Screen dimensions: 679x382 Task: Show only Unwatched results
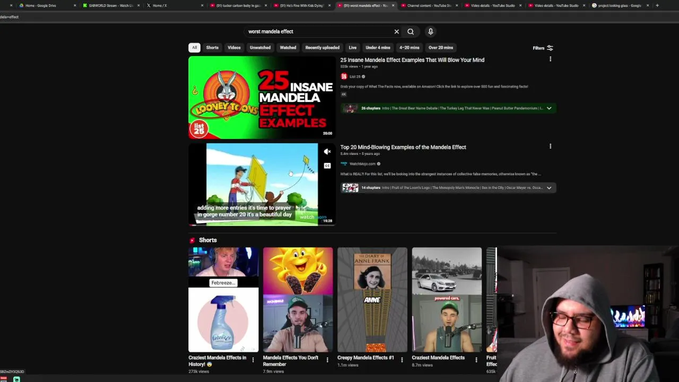pos(260,48)
